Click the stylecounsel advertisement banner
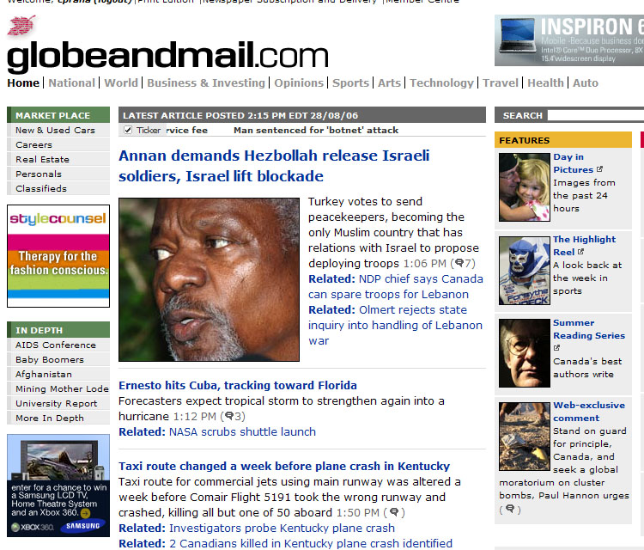 [58, 256]
